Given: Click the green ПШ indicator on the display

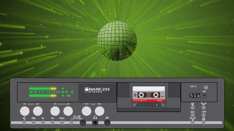Looking at the screenshot, I should coord(68,96).
